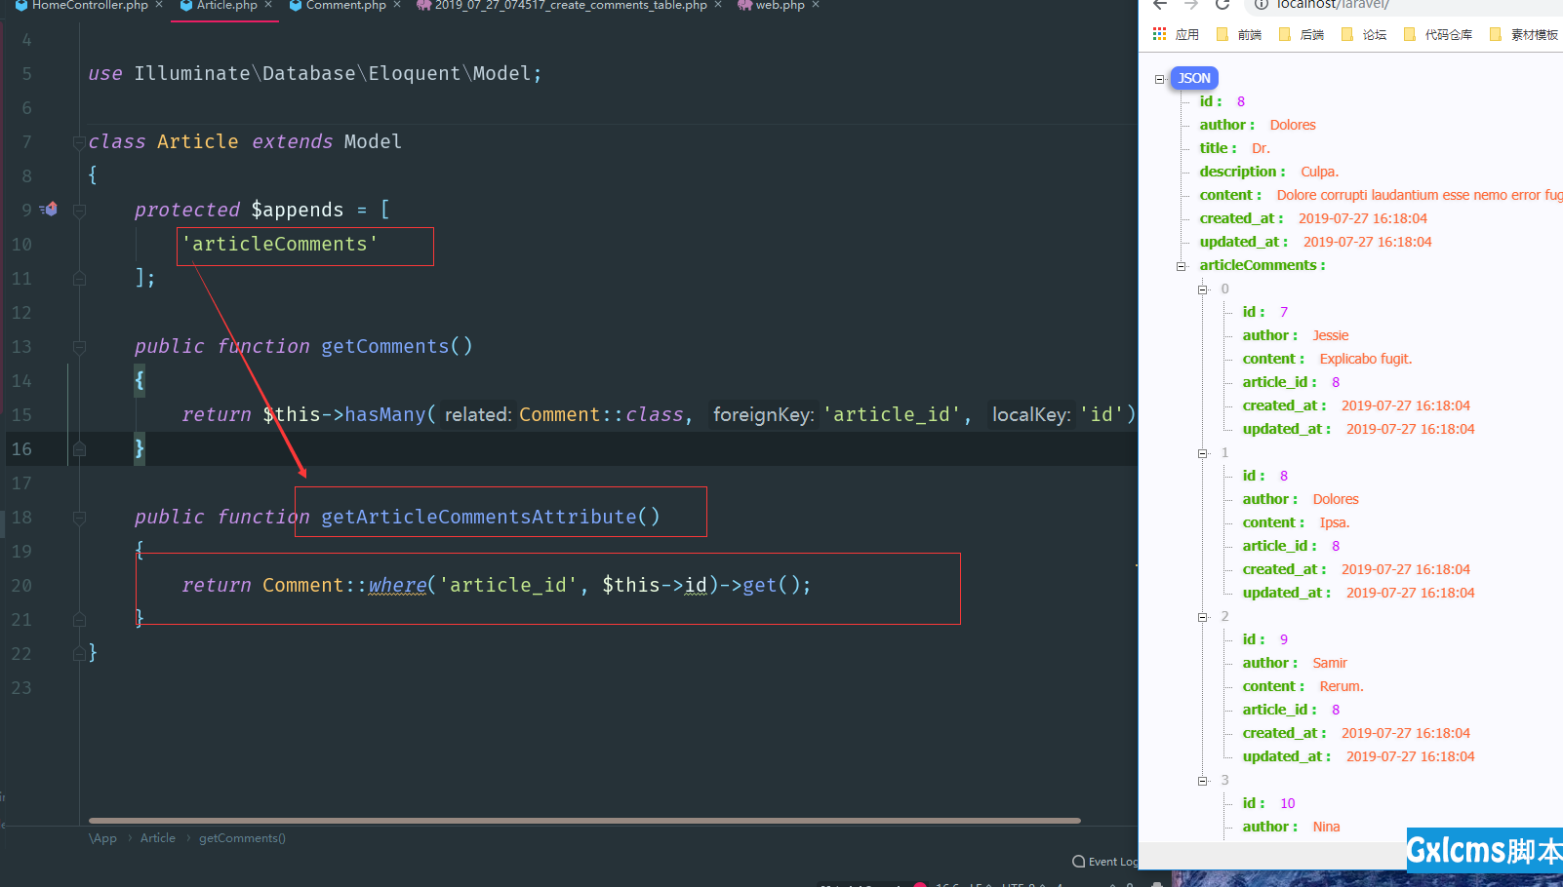
Task: Go forward in the browser
Action: pos(1191,5)
